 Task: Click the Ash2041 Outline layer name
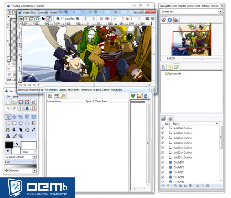point(182,158)
